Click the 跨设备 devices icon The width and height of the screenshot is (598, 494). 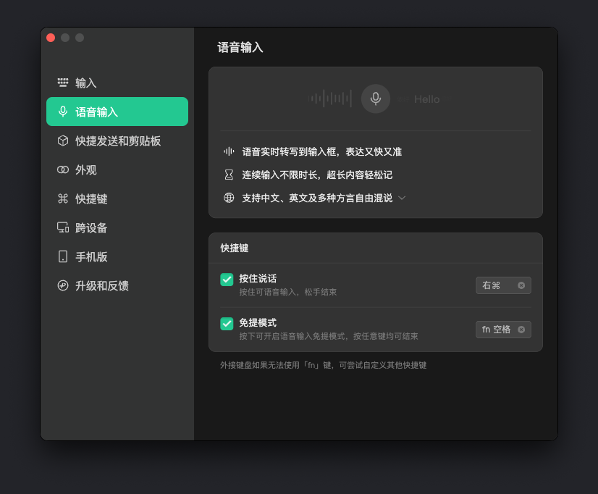pyautogui.click(x=63, y=227)
